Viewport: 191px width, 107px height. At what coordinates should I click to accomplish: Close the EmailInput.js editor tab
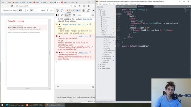click(152, 7)
